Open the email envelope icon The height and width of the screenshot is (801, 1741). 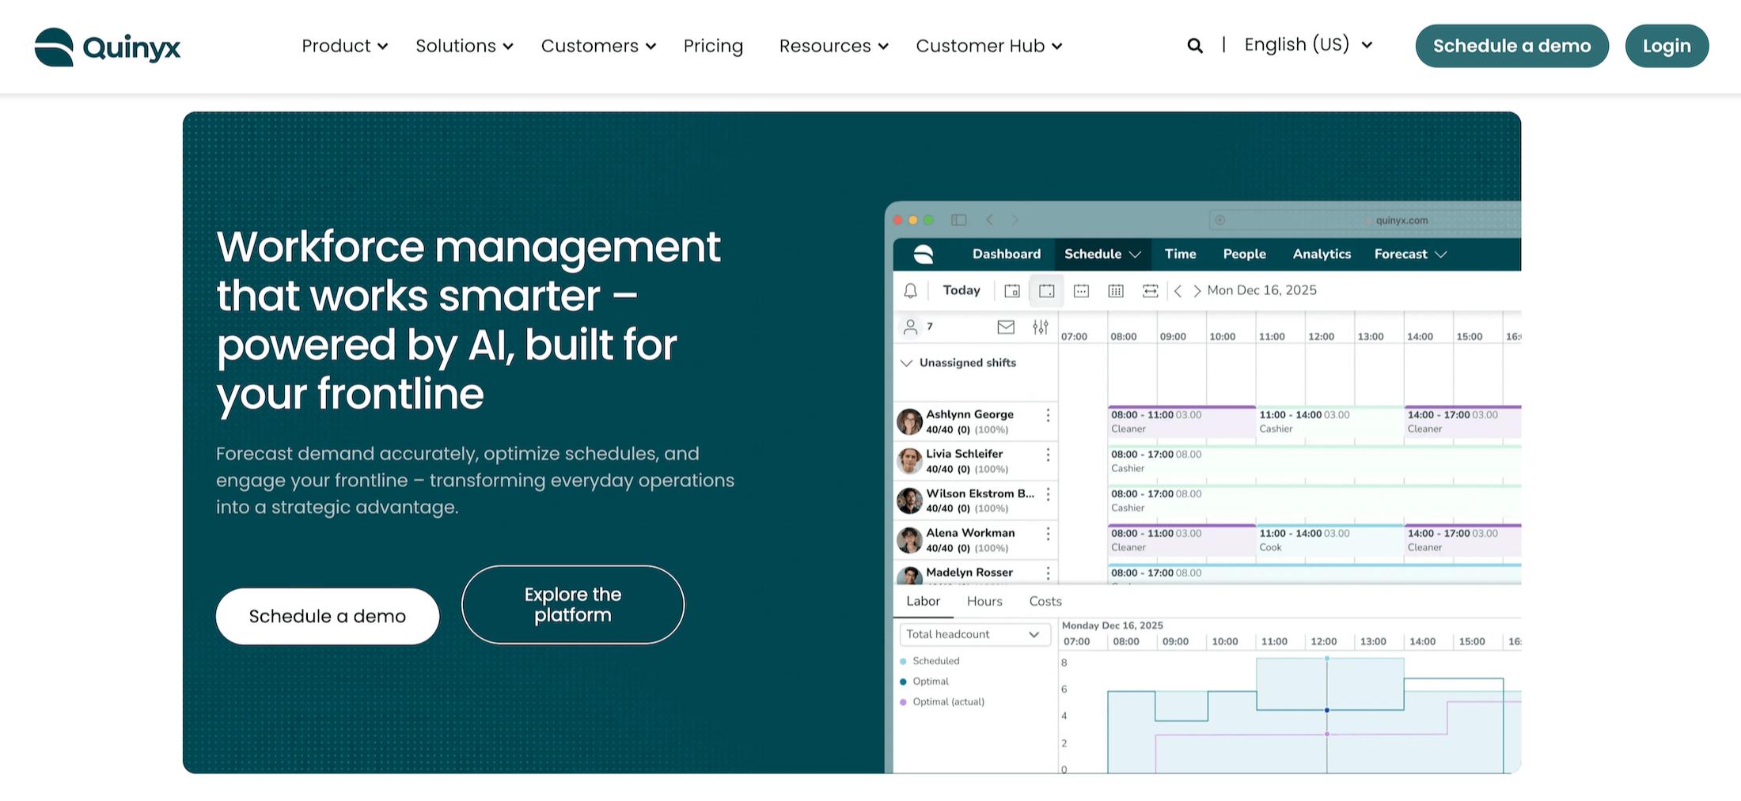(1006, 327)
